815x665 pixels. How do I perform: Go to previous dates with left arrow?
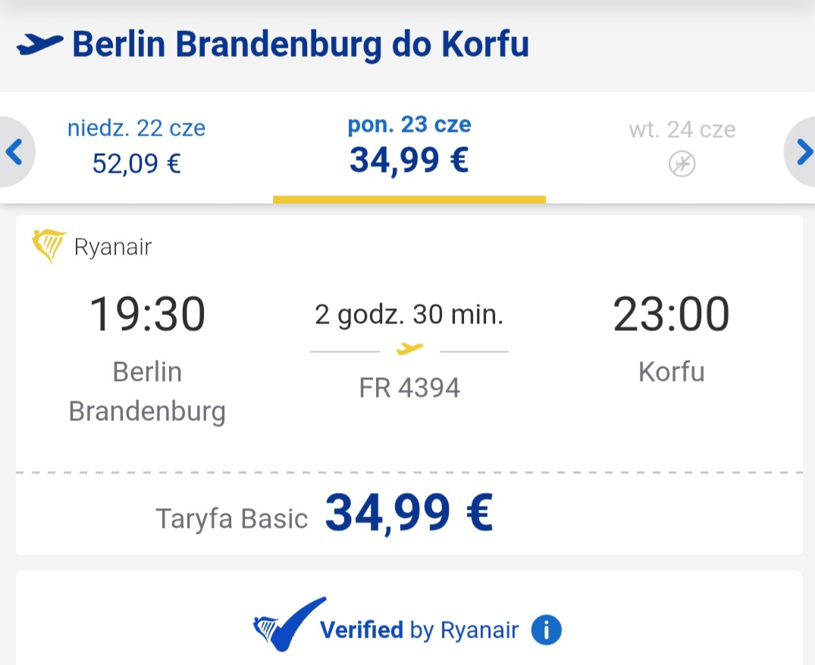pyautogui.click(x=14, y=152)
